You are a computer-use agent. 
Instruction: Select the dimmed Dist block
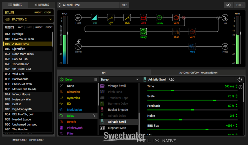[176, 32]
